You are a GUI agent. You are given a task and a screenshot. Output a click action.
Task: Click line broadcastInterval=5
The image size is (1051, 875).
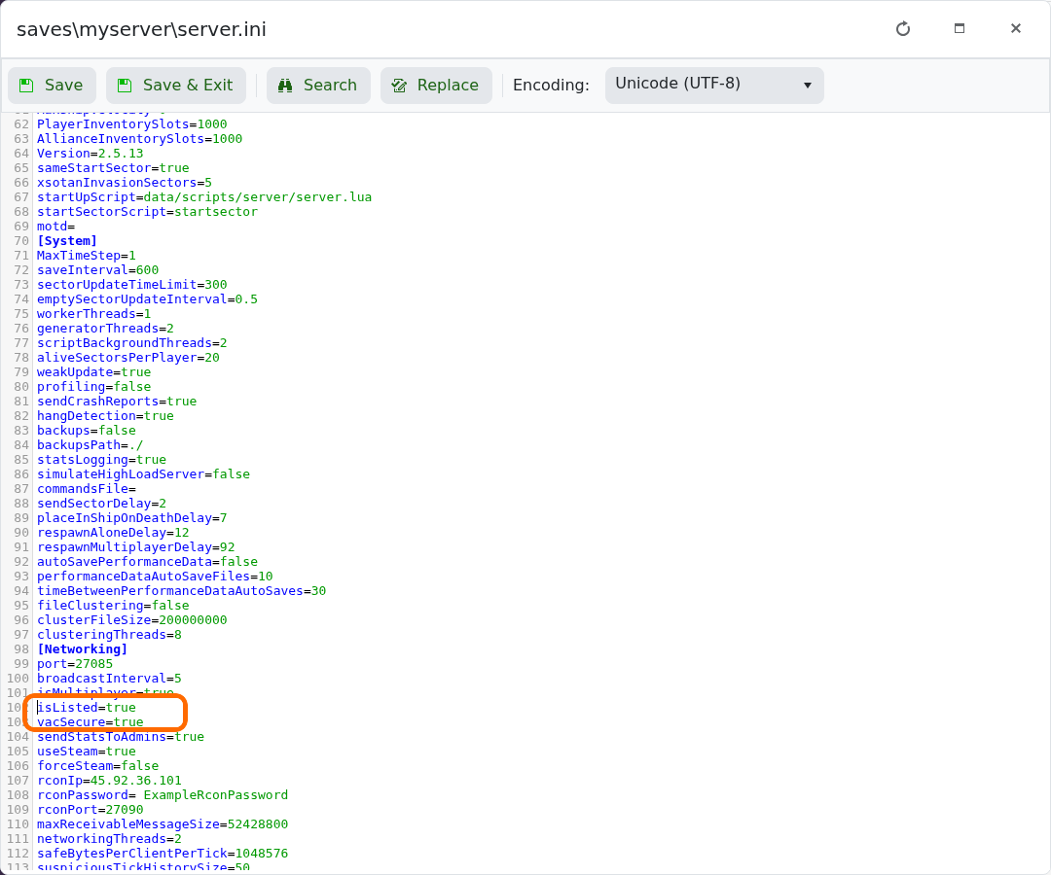pyautogui.click(x=109, y=679)
